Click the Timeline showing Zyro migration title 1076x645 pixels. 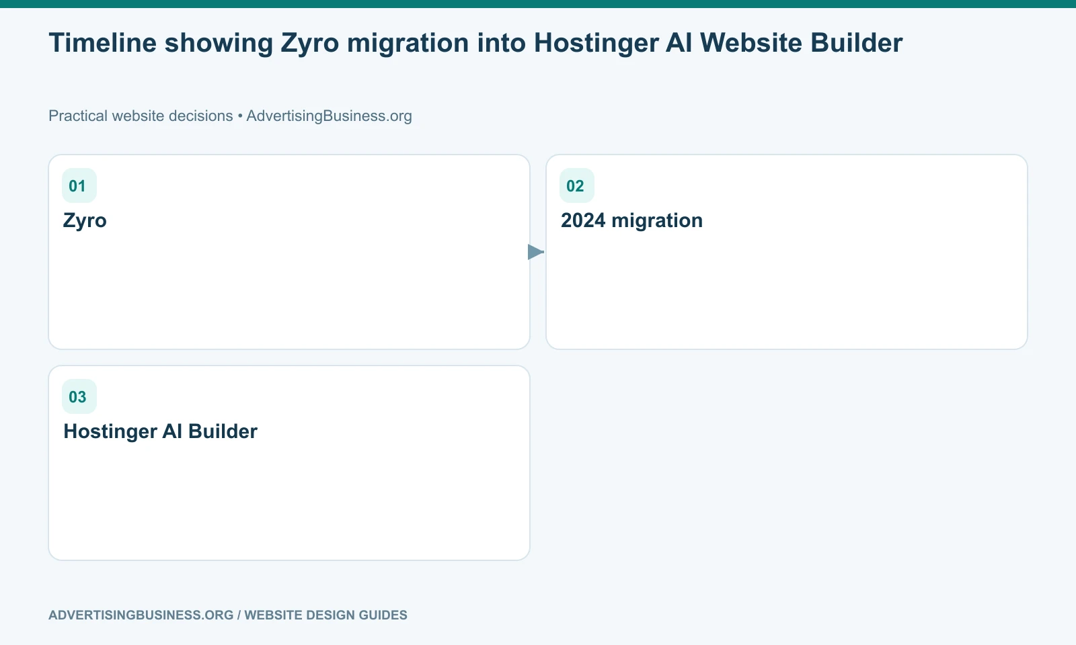pyautogui.click(x=475, y=42)
